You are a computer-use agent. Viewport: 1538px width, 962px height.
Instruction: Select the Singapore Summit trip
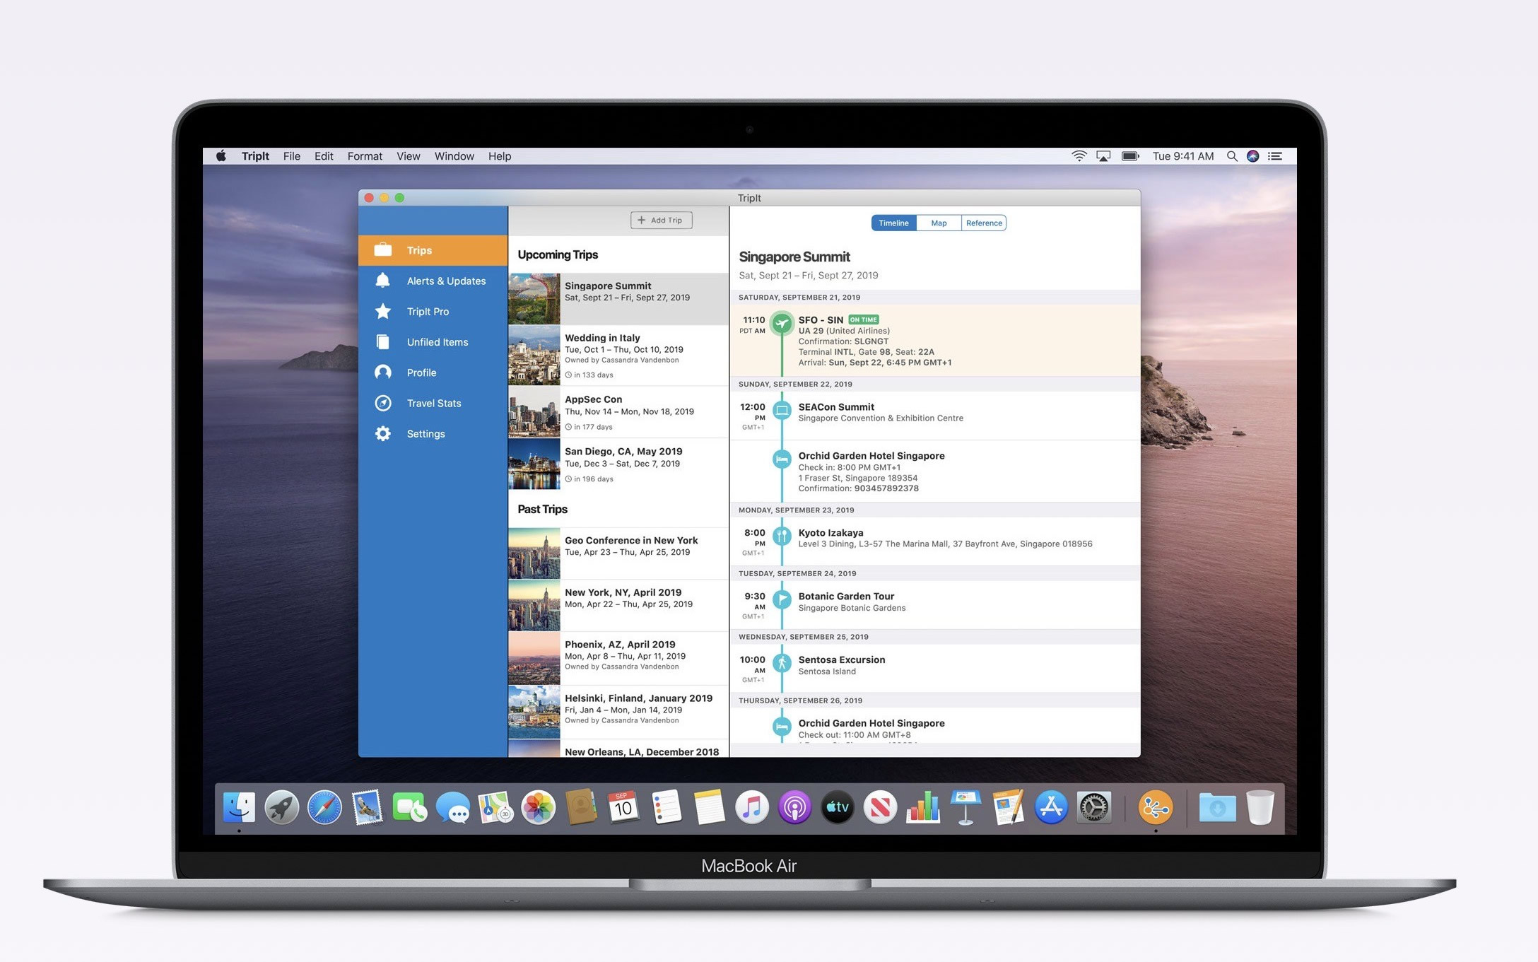click(x=618, y=299)
